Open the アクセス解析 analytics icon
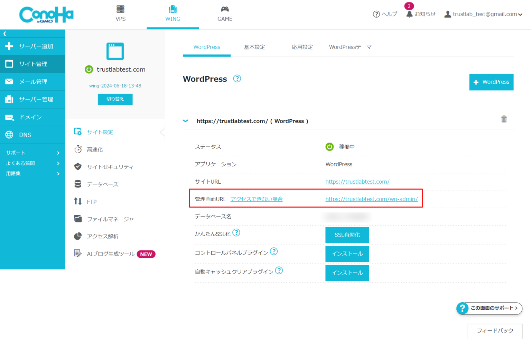This screenshot has height=339, width=531. [x=77, y=236]
